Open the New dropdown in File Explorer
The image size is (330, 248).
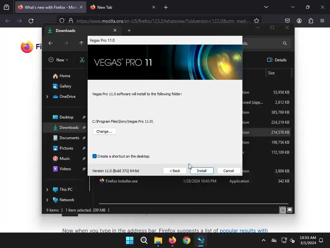point(58,60)
